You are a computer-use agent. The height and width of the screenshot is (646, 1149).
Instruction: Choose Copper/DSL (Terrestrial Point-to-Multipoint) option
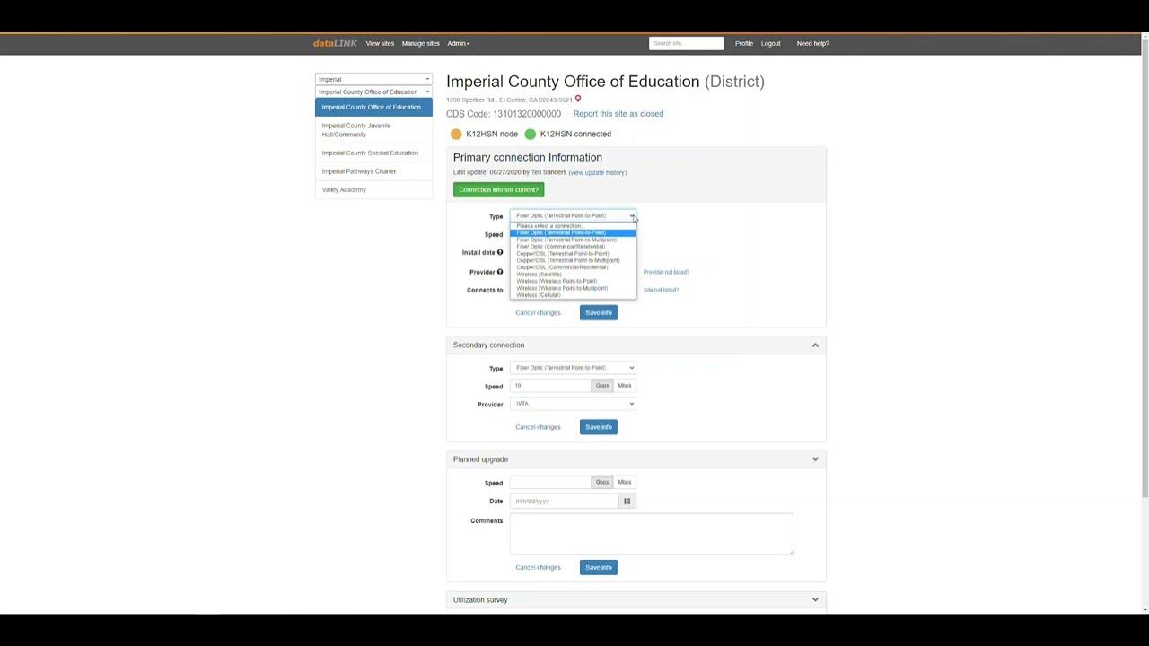click(573, 260)
